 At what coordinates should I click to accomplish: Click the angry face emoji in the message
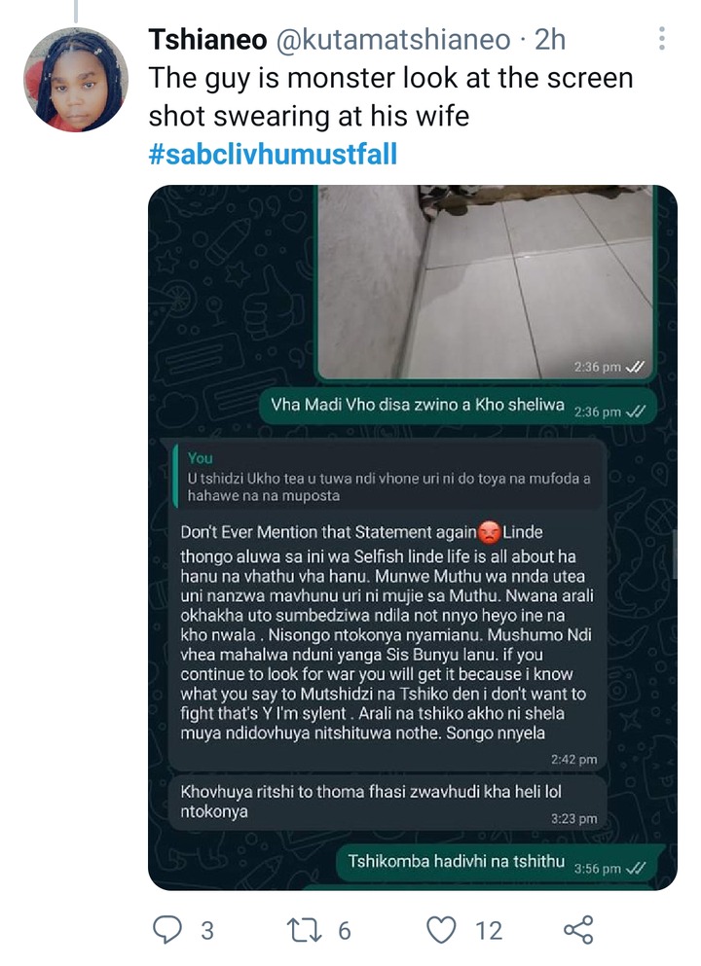490,532
